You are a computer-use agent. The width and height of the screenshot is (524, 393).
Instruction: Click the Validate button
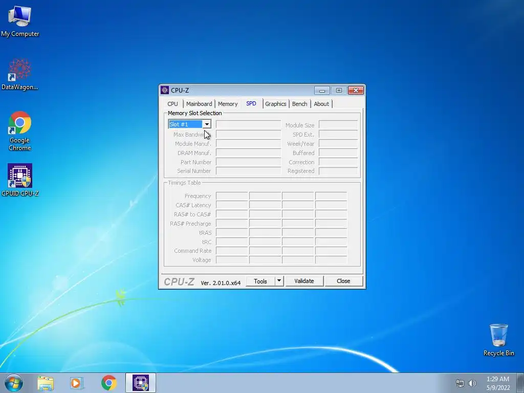point(304,281)
